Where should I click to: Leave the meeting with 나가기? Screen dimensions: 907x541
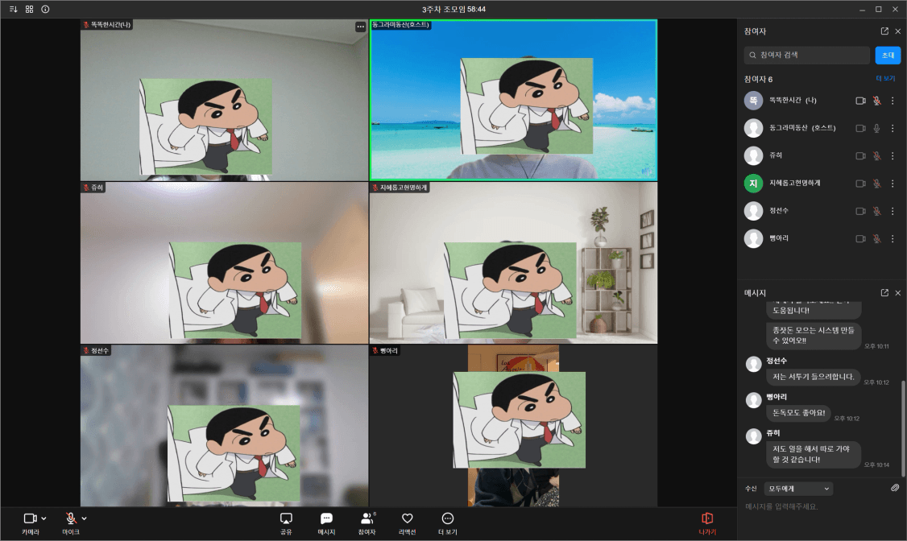tap(707, 523)
